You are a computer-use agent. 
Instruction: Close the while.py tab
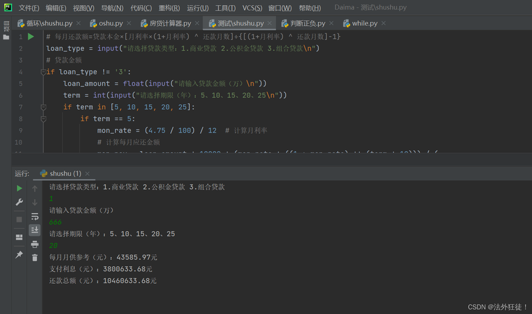(384, 23)
